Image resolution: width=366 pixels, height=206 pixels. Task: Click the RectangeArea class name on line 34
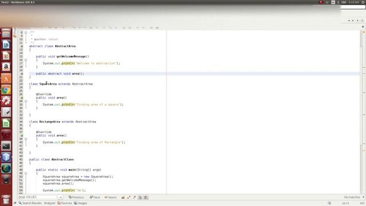point(50,122)
